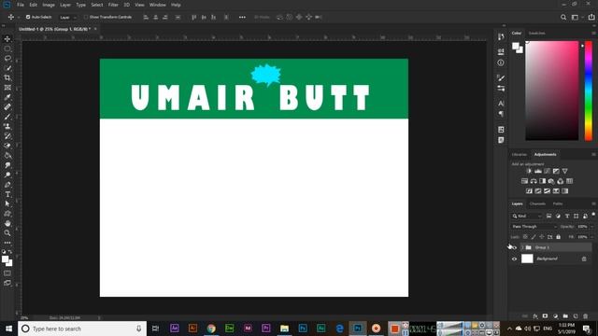Add a Curves adjustment
Screen dimensions: 598x336
coord(548,171)
